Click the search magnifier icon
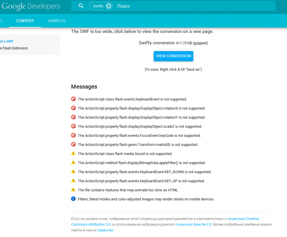287x237 pixels. click(x=81, y=6)
